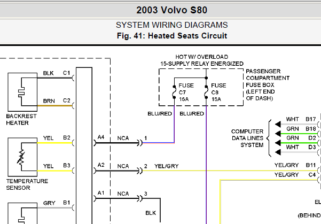Click the fuse C8 symbol

coord(206,92)
